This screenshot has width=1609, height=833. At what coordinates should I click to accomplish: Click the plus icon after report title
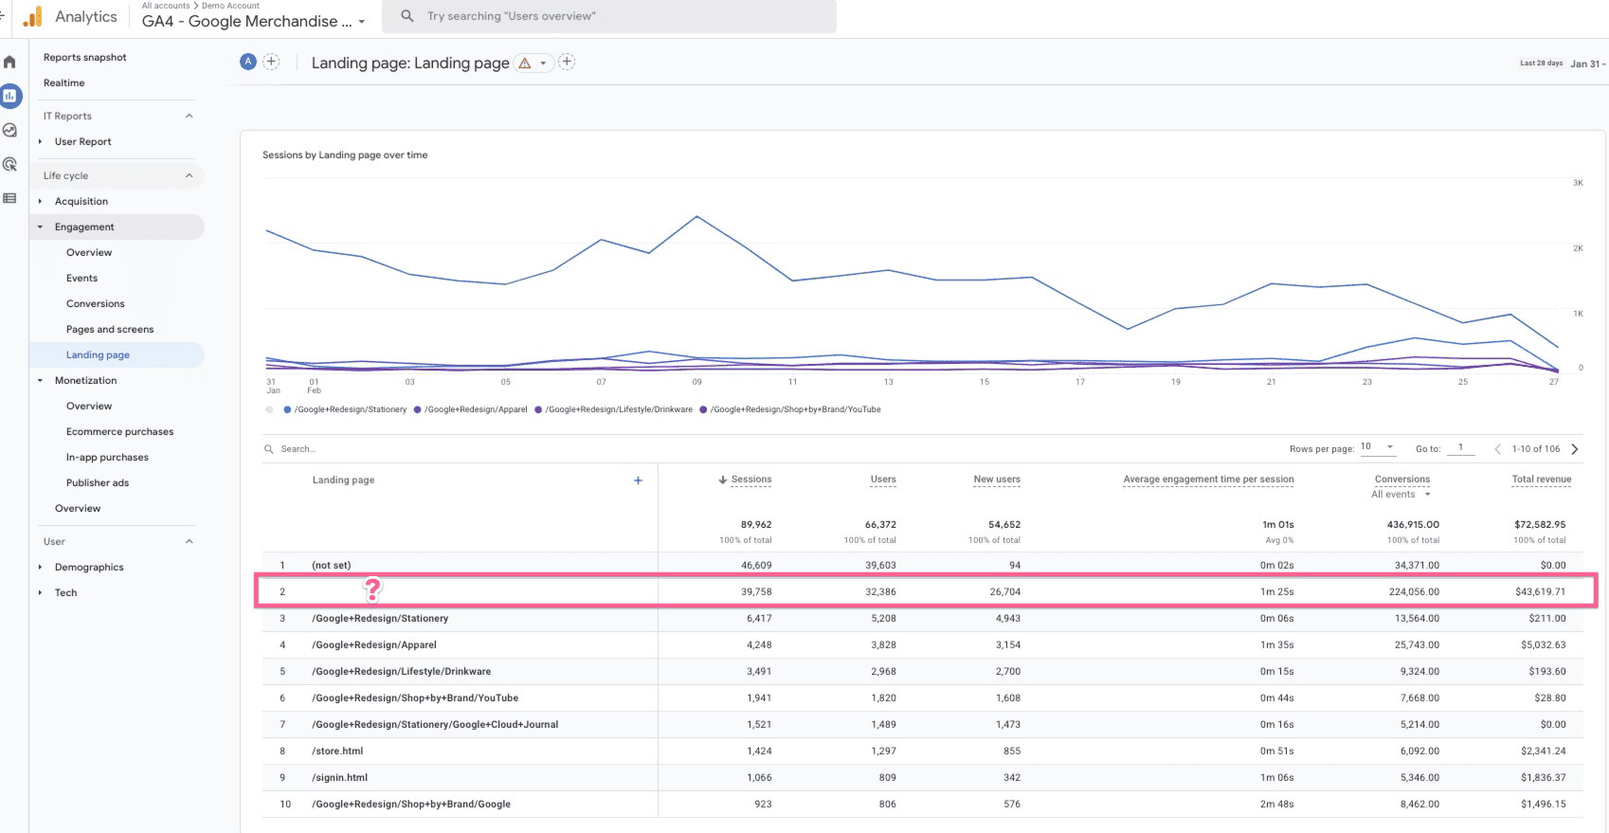[567, 62]
